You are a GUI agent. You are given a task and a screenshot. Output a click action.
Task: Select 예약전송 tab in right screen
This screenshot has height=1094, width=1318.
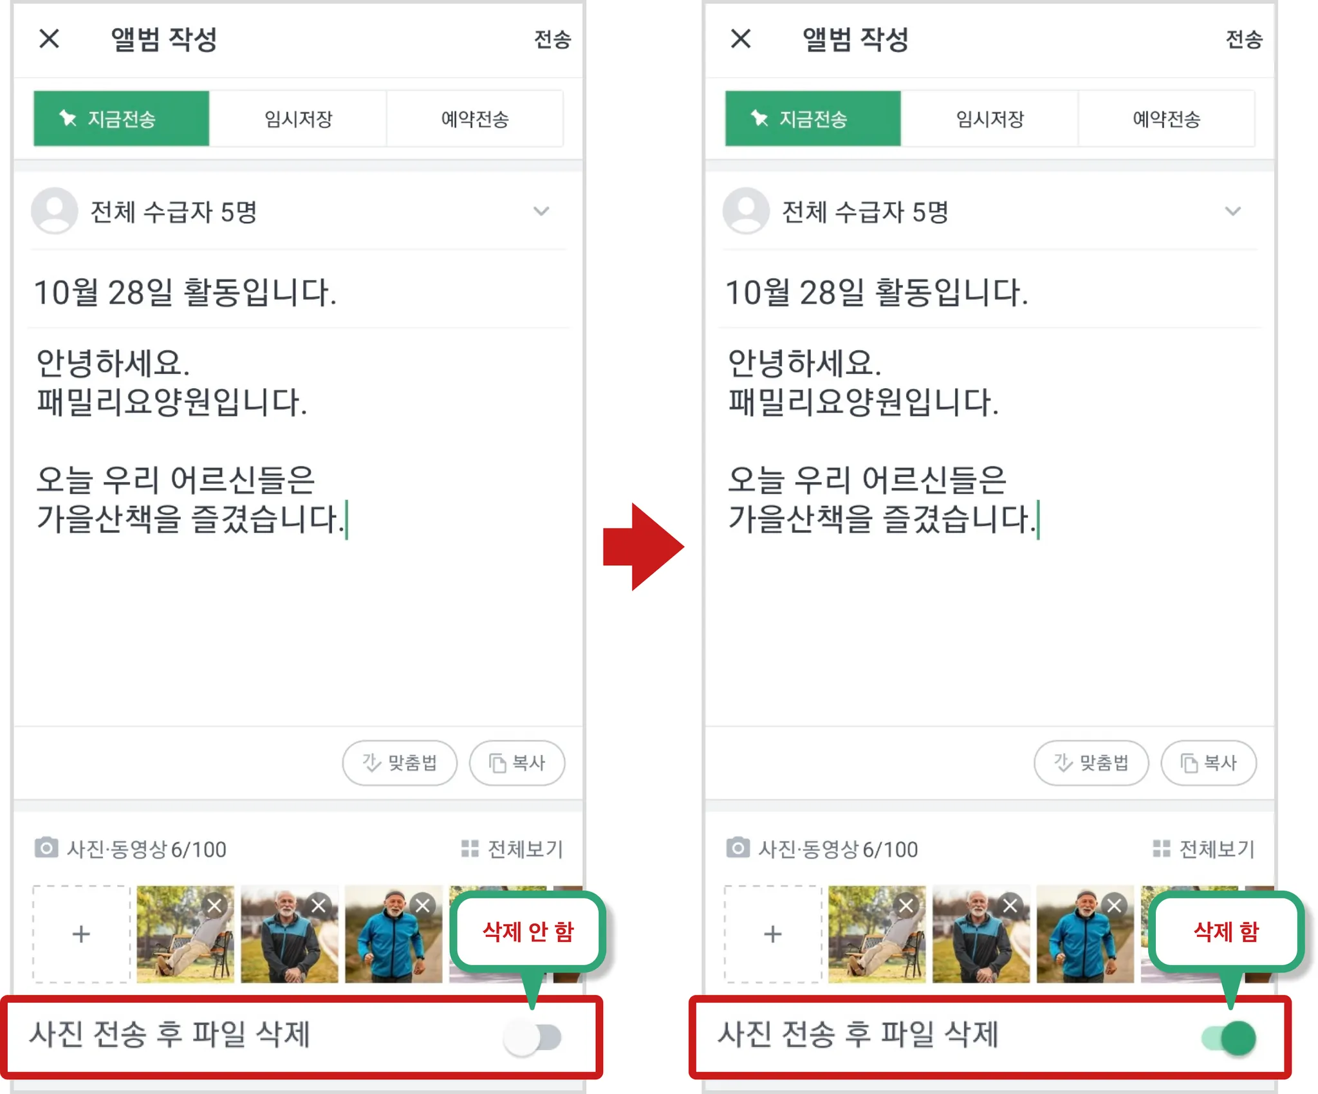pyautogui.click(x=1166, y=118)
